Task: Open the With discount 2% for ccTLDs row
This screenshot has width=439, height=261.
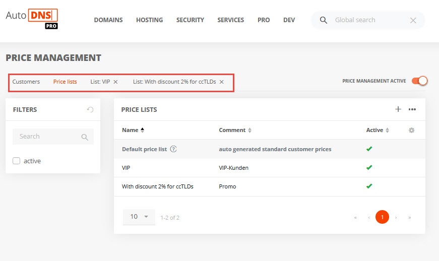Action: click(x=270, y=186)
